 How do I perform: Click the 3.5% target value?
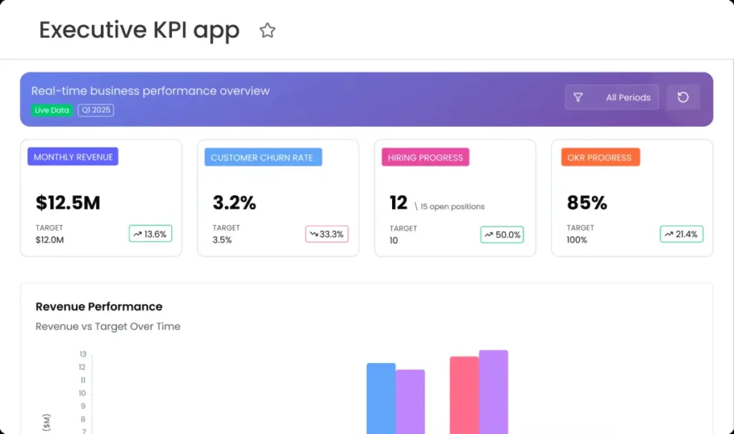pyautogui.click(x=222, y=240)
